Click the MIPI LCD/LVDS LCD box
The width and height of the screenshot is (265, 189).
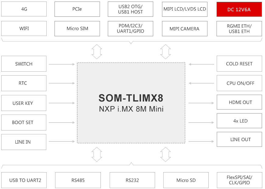point(185,9)
